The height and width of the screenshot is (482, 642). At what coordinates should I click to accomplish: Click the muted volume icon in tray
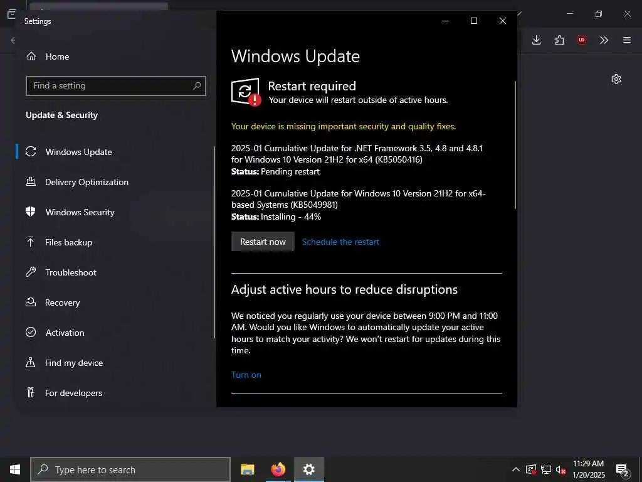point(560,469)
